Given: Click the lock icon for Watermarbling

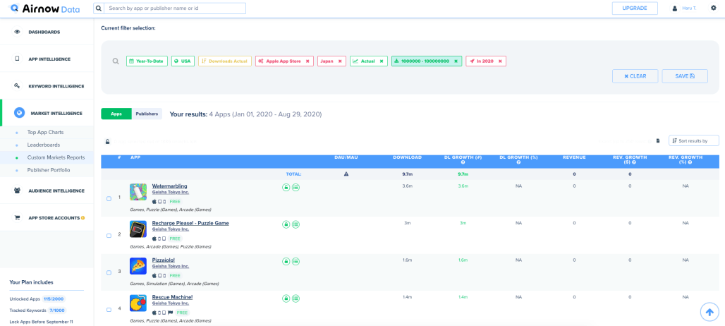Looking at the screenshot, I should 286,188.
